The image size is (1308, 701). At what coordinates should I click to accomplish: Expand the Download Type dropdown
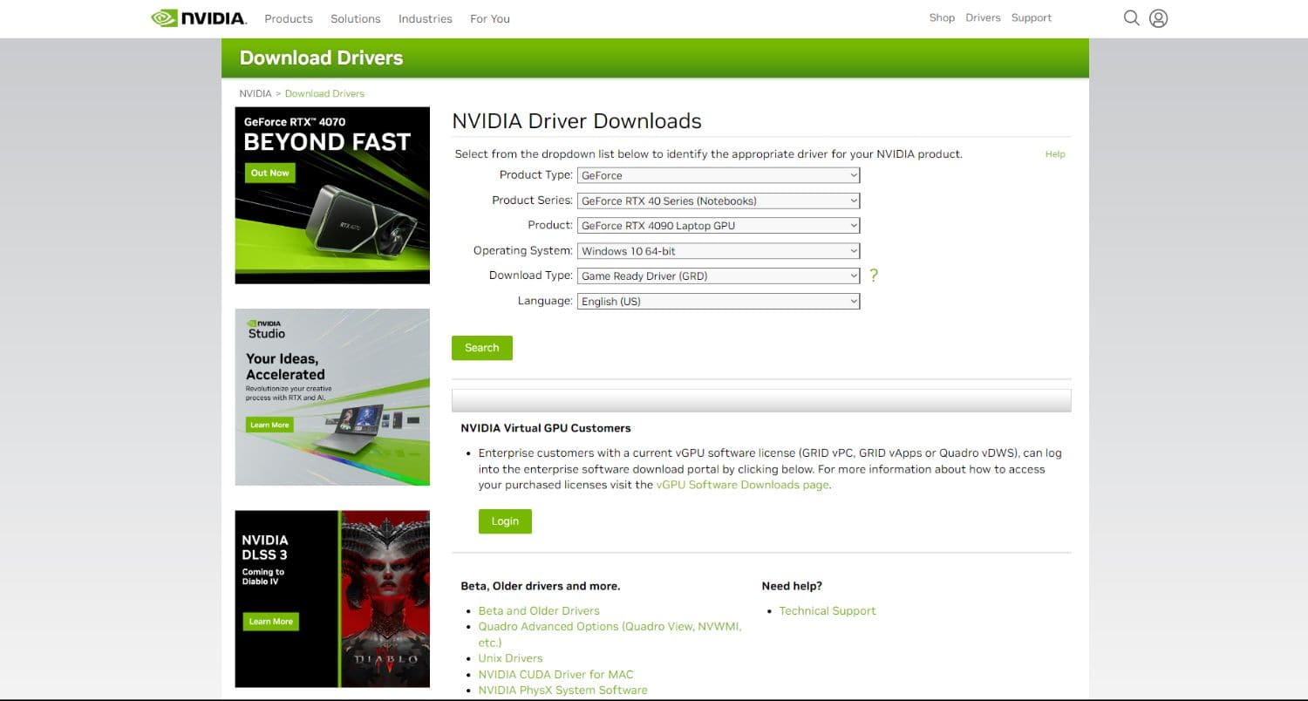719,276
